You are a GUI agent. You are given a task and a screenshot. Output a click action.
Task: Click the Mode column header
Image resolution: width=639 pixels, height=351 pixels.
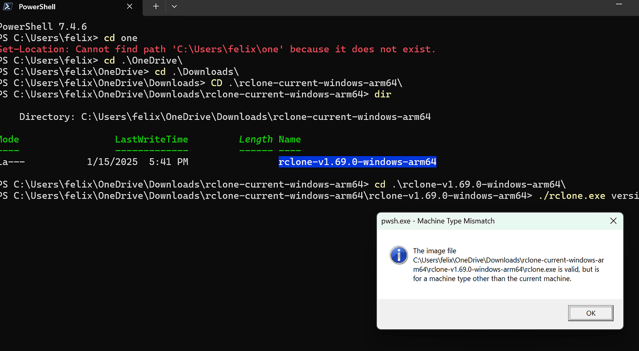coord(9,139)
